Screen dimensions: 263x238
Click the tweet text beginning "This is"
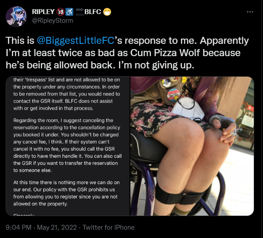(x=127, y=53)
